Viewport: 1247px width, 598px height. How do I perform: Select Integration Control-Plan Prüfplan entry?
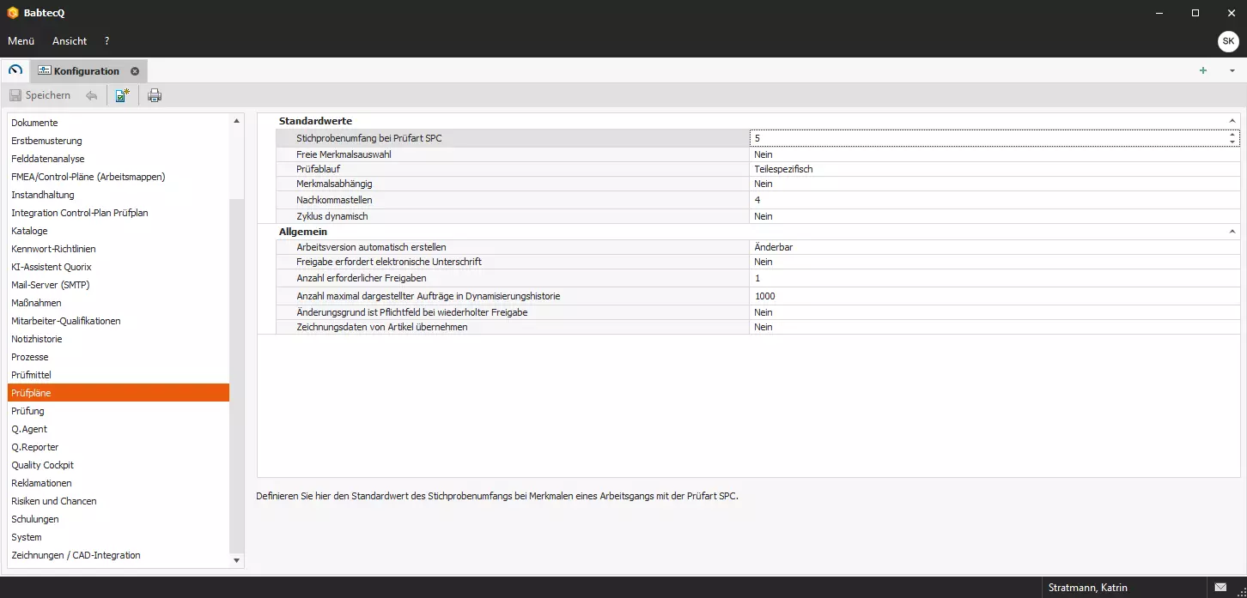[x=118, y=213]
